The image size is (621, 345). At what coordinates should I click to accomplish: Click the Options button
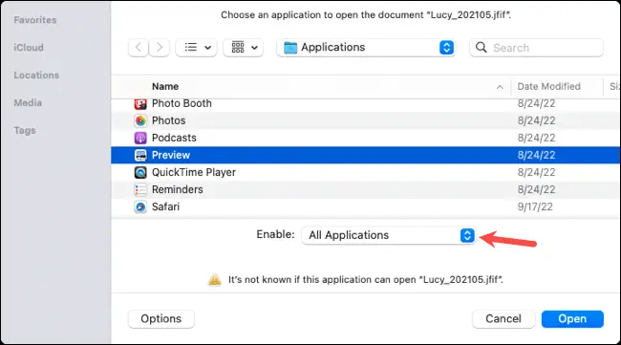161,319
